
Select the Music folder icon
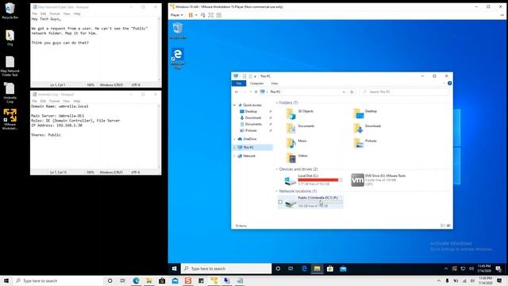[x=291, y=143]
